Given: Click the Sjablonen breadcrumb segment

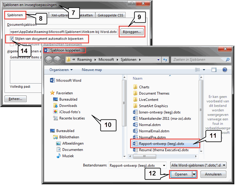Looking at the screenshot, I should 128,60.
